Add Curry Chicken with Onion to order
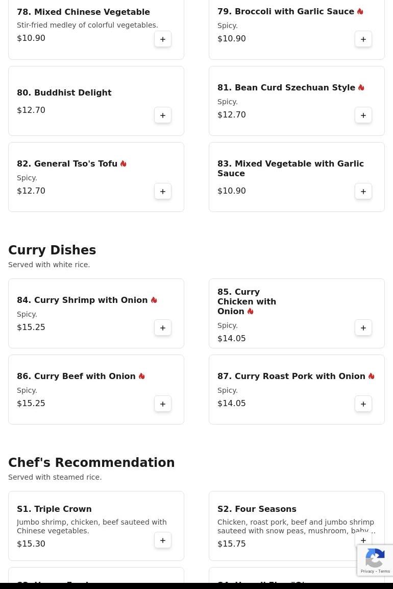This screenshot has height=589, width=393. [363, 328]
